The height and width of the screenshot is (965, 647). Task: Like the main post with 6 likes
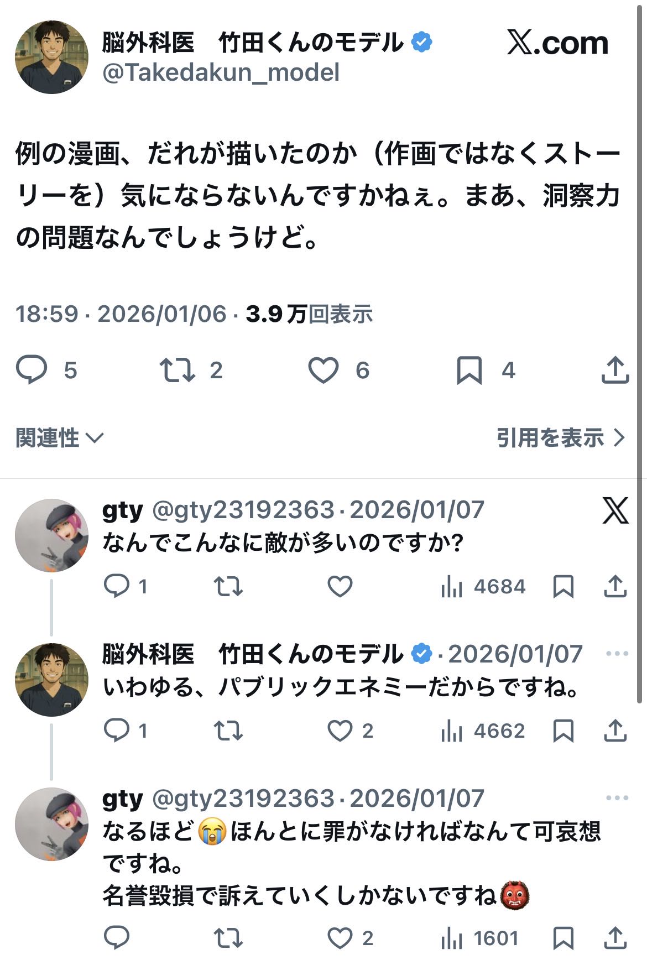coord(323,370)
